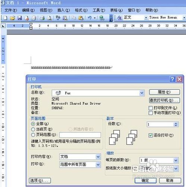This screenshot has height=187, width=186.
Task: Click the printer type text Microsoft Shared Fax Driver
Action: [76, 103]
